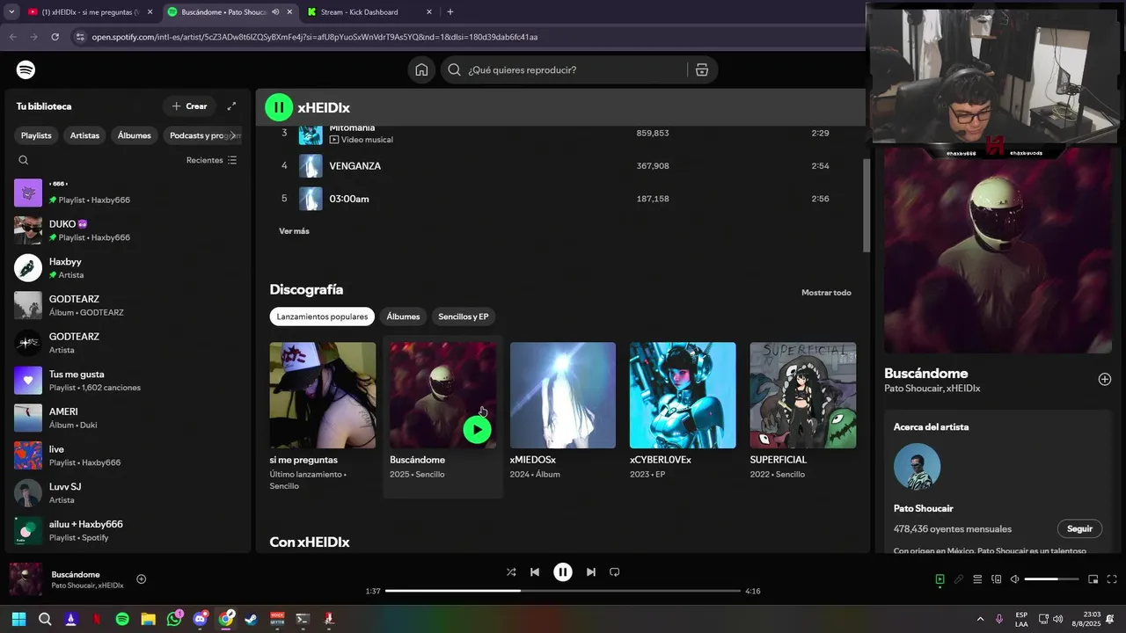Viewport: 1126px width, 633px height.
Task: Open the xMIEDOSx album cover
Action: pyautogui.click(x=563, y=395)
